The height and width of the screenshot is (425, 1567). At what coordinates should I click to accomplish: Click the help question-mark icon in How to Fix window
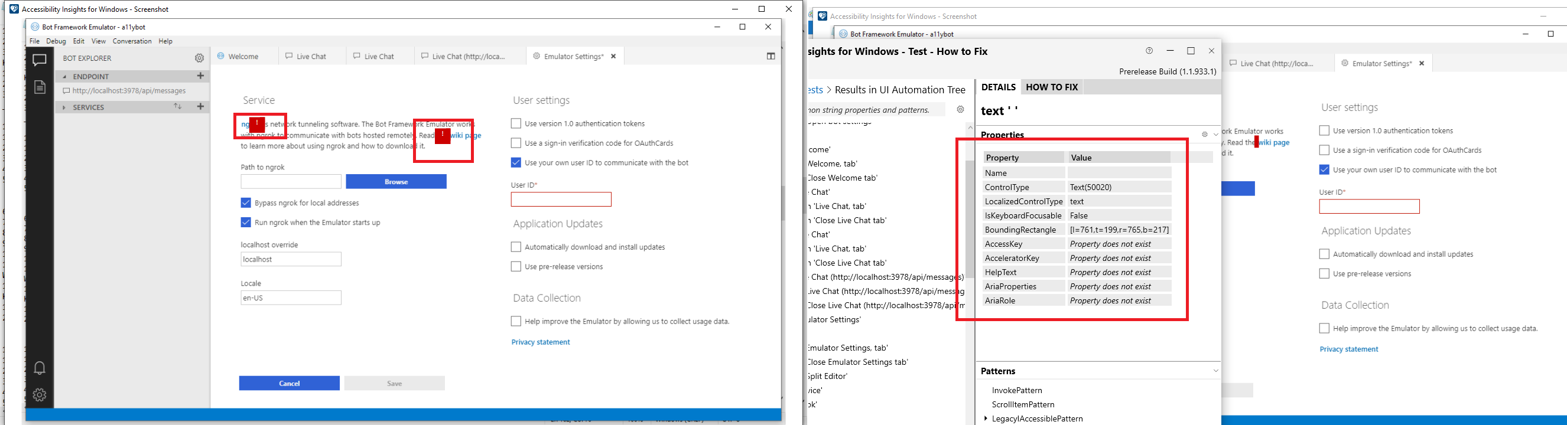pyautogui.click(x=1149, y=51)
